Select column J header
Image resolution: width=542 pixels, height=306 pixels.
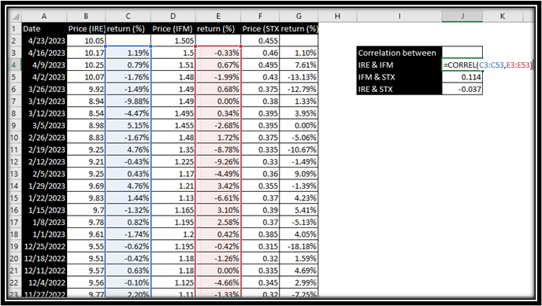coord(462,17)
